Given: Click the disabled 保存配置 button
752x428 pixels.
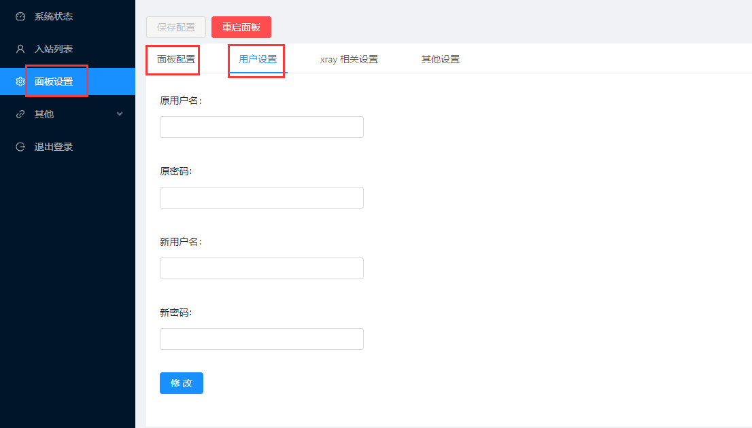Looking at the screenshot, I should (175, 27).
